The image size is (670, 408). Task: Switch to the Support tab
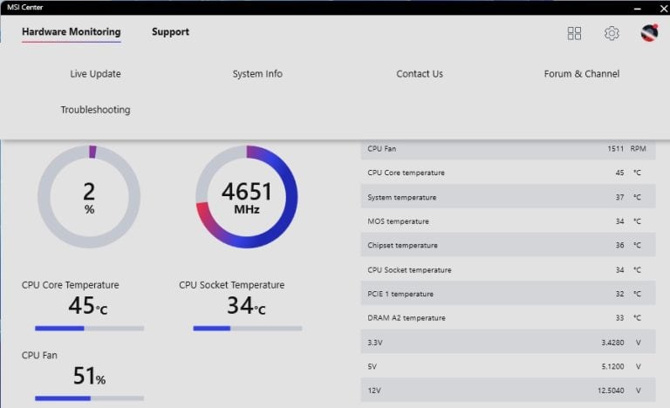pyautogui.click(x=170, y=32)
